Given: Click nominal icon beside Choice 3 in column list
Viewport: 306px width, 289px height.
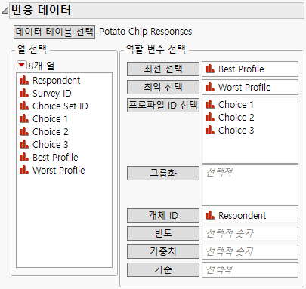Looking at the screenshot, I should (24, 144).
